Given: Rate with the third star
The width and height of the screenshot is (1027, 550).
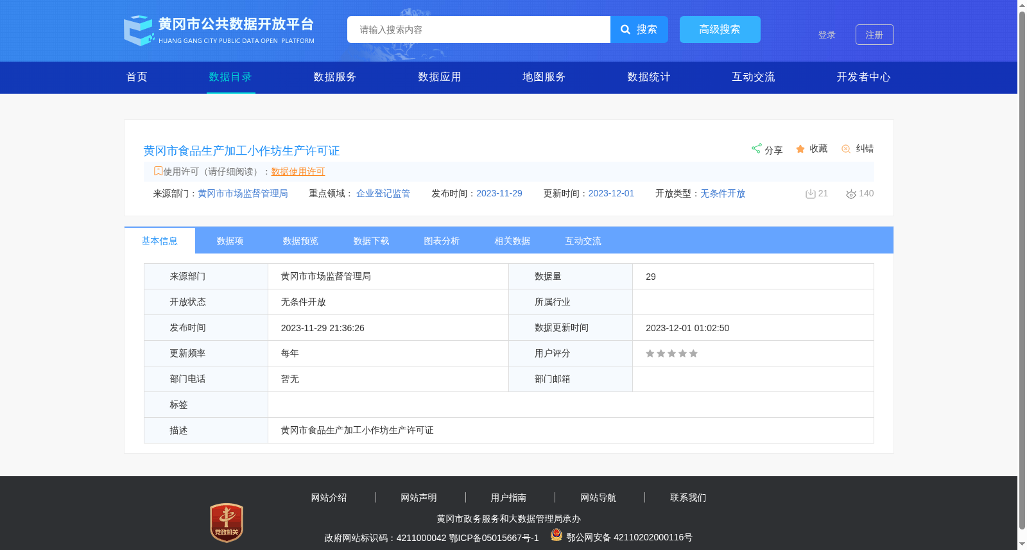Looking at the screenshot, I should coord(672,354).
